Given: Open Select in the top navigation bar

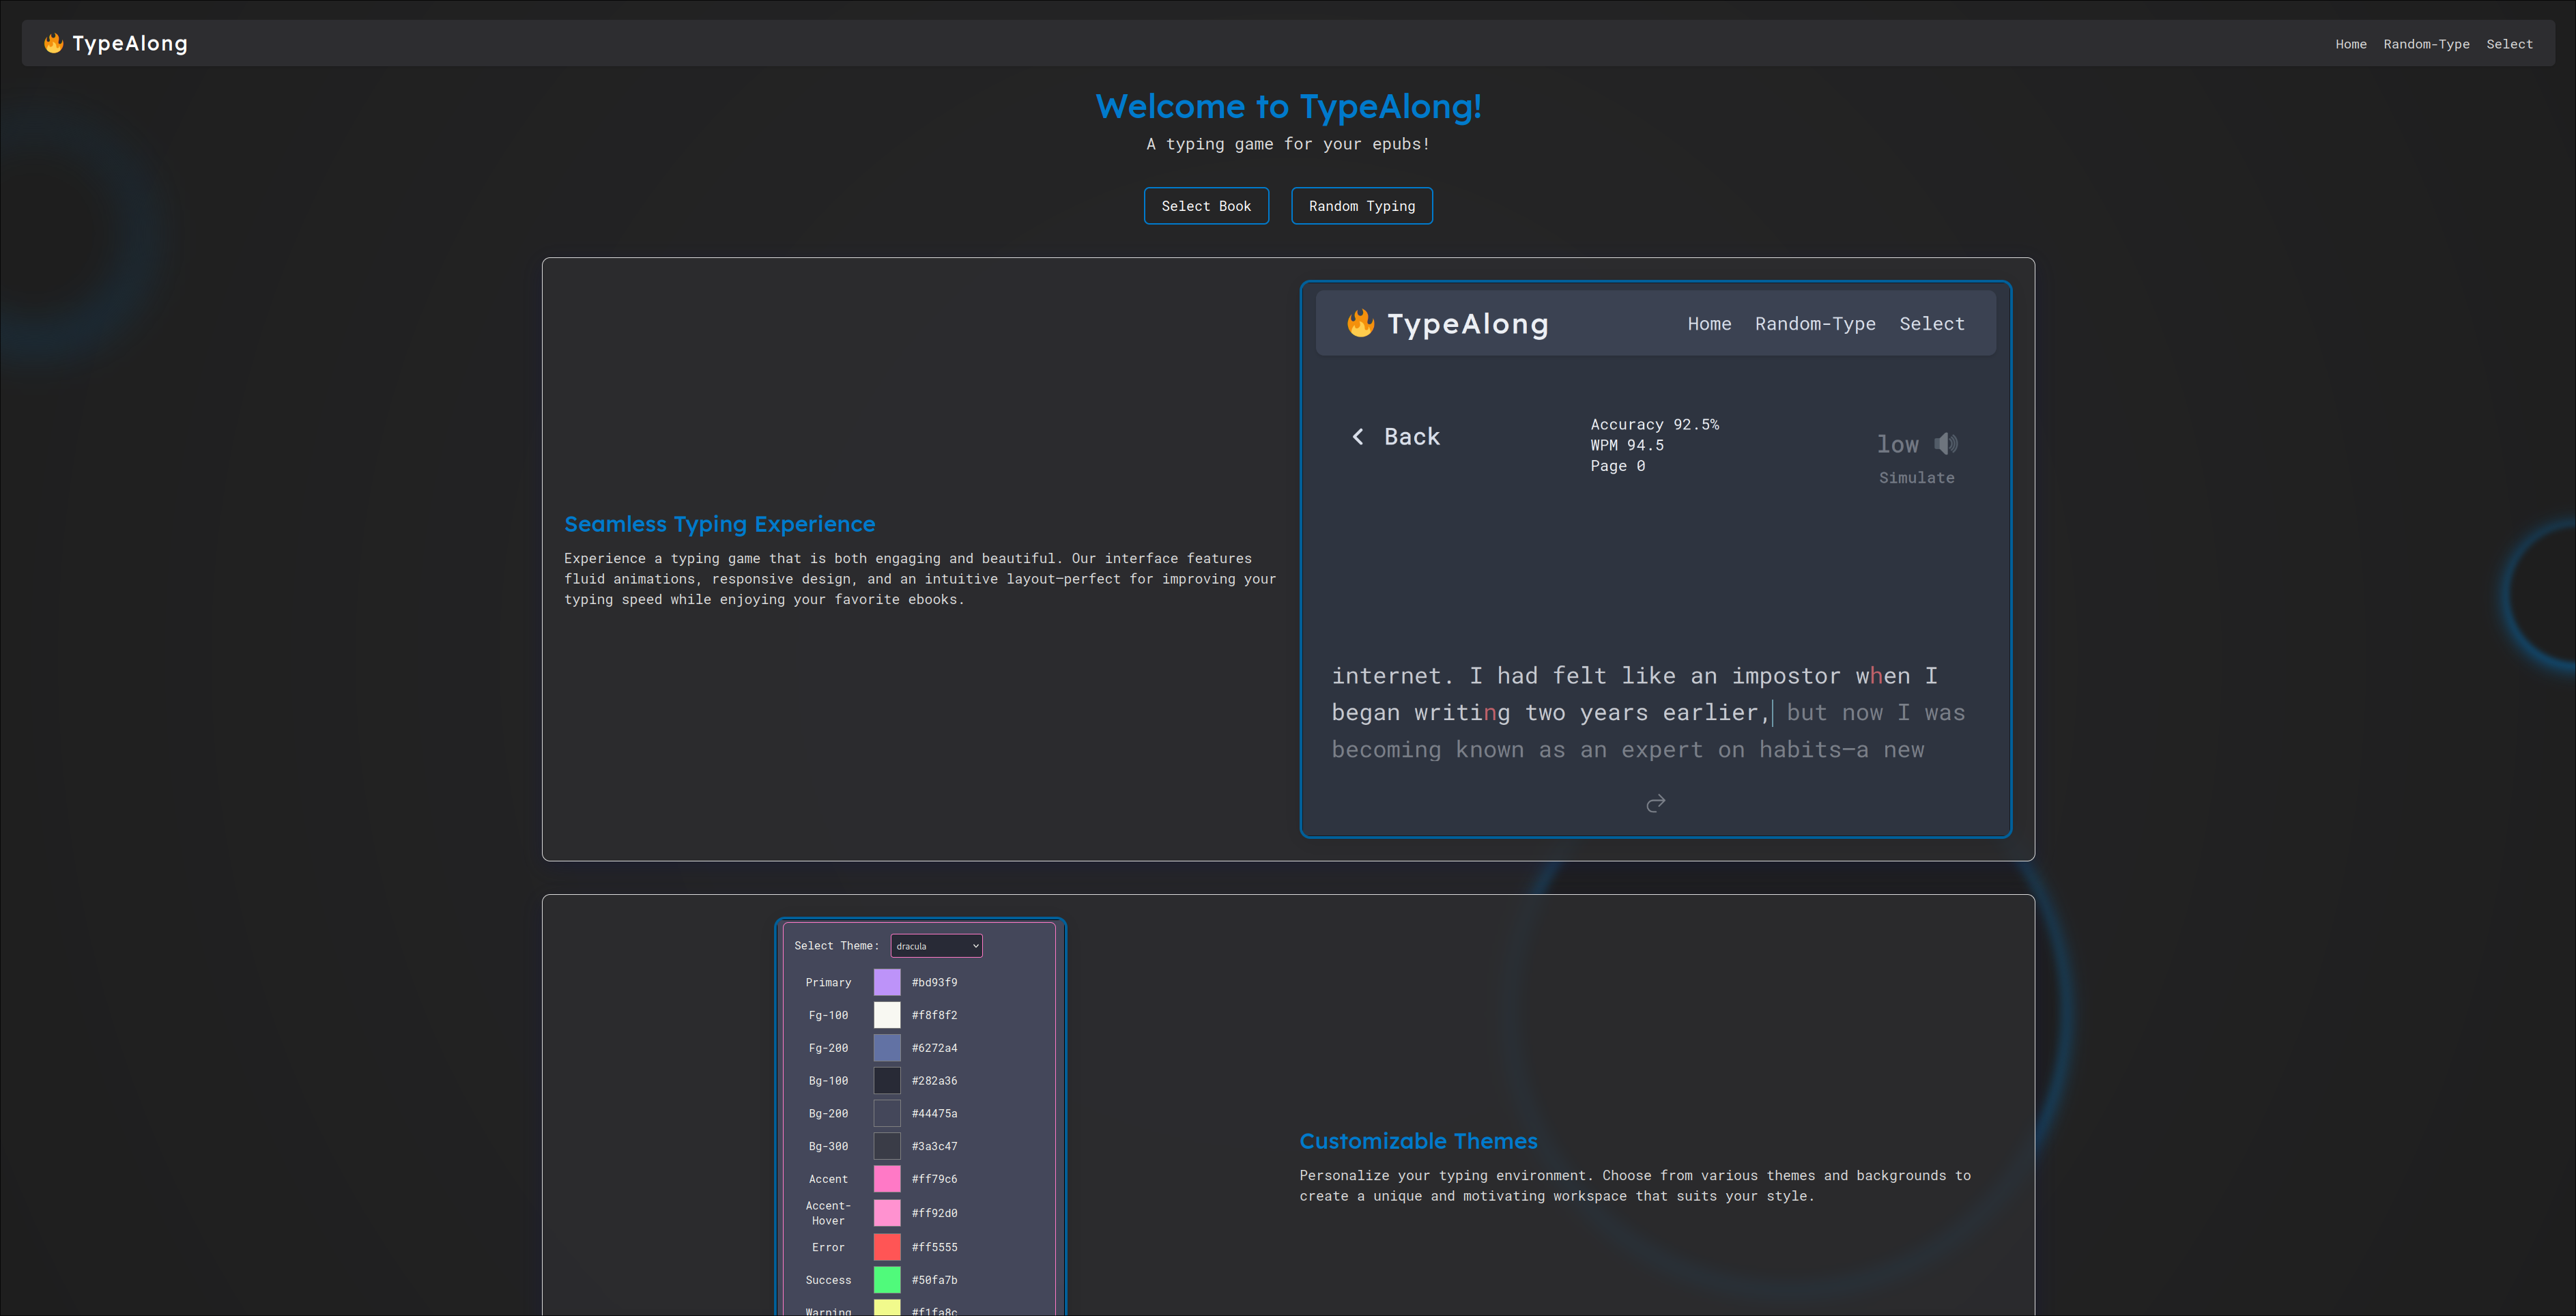Looking at the screenshot, I should pyautogui.click(x=2509, y=44).
